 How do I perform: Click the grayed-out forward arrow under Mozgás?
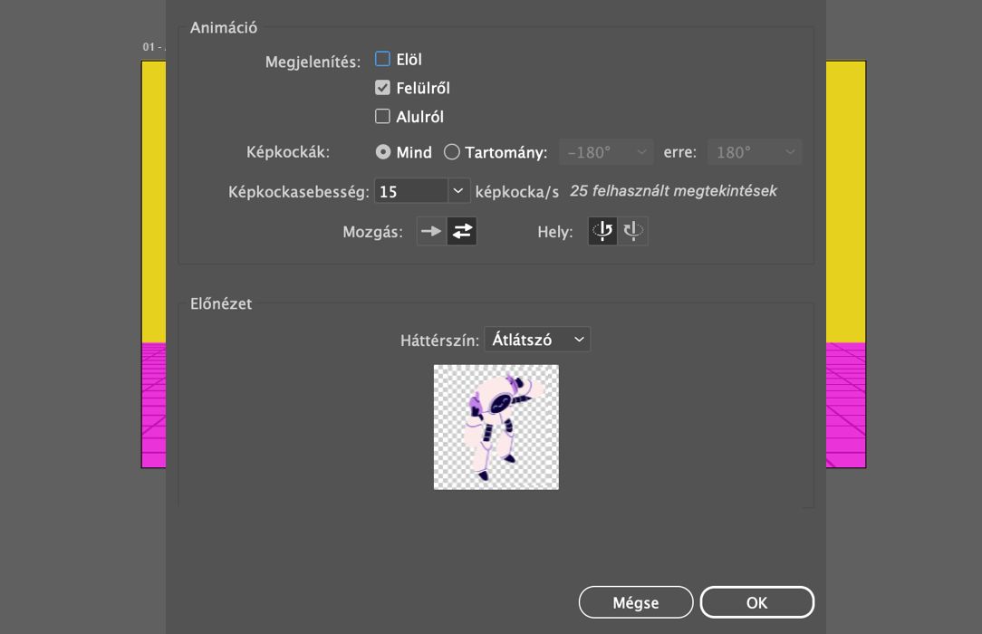(429, 231)
